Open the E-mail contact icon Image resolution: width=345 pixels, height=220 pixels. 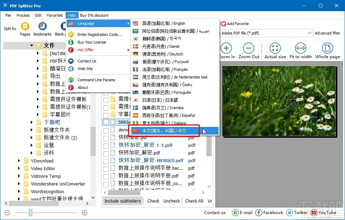pos(235,213)
